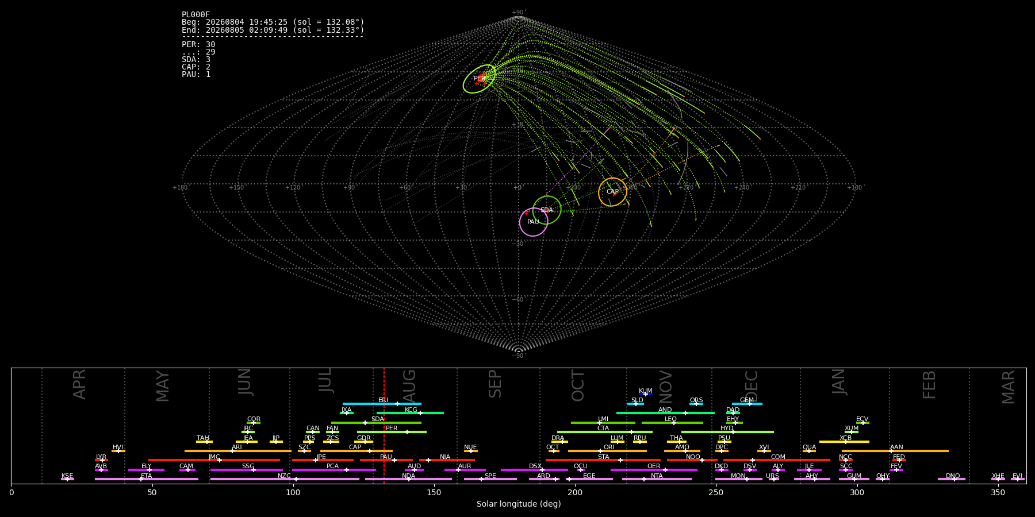Click the SPE shower bar
The height and width of the screenshot is (517, 1035).
click(490, 479)
